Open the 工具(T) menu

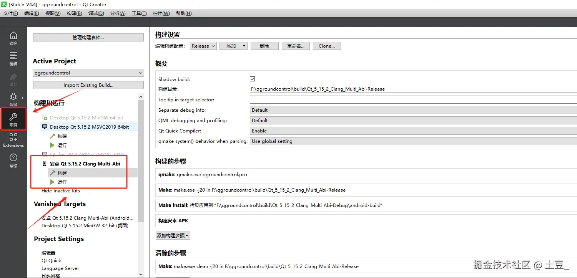click(139, 13)
